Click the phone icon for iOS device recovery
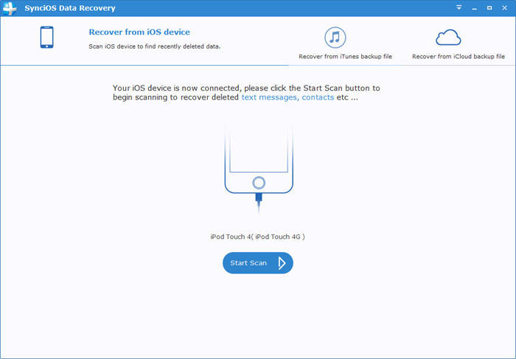516x359 pixels. [46, 37]
